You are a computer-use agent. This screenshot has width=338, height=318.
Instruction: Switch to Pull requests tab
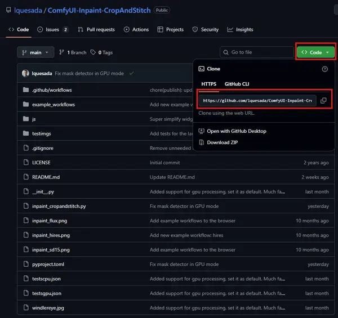tap(96, 29)
